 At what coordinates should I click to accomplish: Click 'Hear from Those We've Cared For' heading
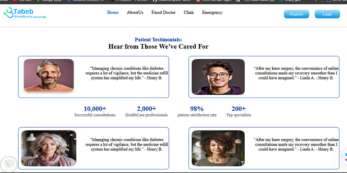click(x=158, y=47)
